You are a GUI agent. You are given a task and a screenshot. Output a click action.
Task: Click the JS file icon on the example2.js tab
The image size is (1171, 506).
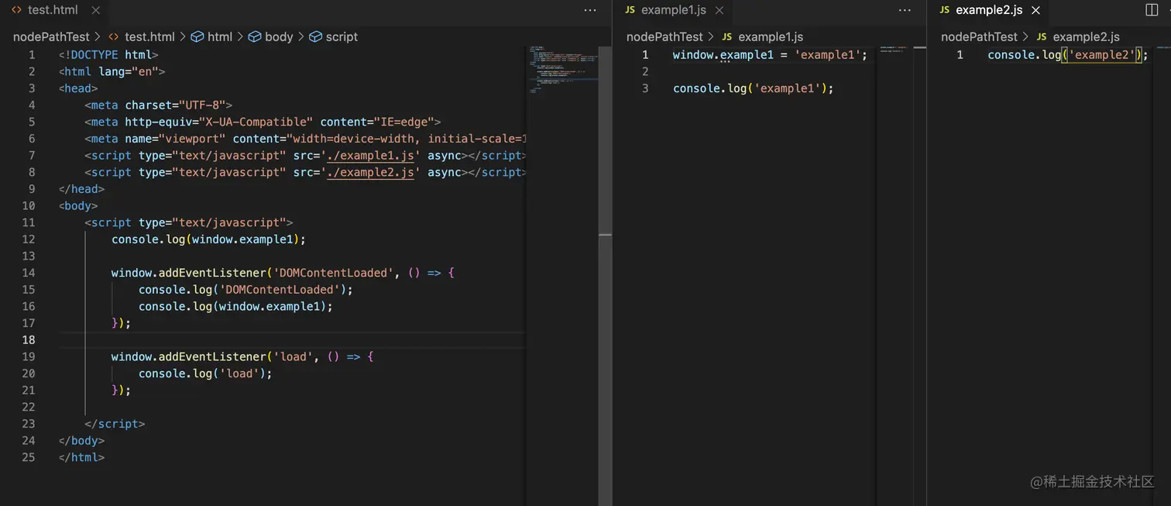[x=944, y=10]
